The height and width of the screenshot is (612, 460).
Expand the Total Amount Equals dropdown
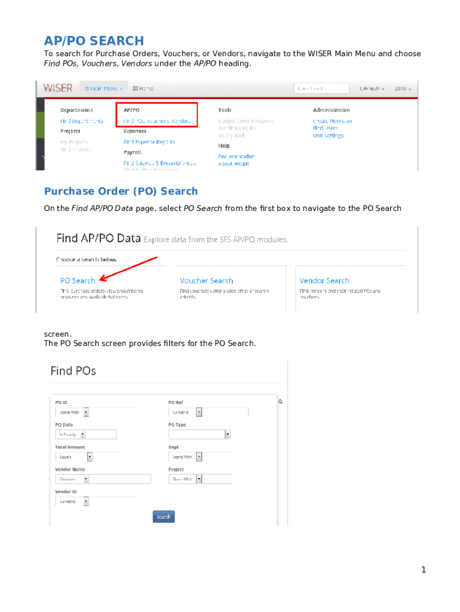pos(90,457)
